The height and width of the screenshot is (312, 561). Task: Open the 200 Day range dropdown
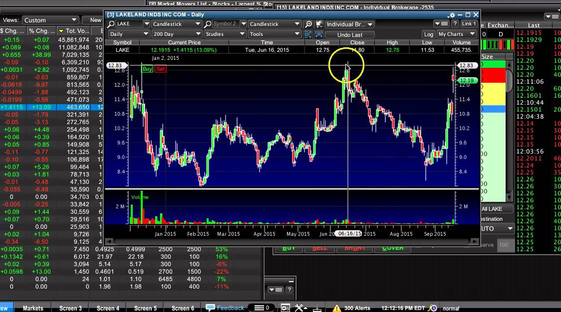(176, 34)
